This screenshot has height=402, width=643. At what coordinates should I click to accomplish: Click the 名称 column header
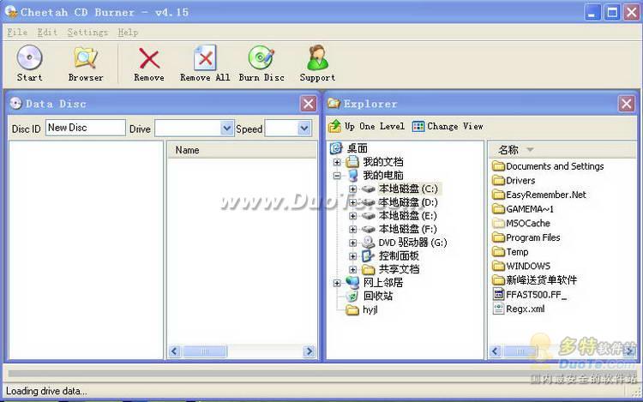pos(562,150)
